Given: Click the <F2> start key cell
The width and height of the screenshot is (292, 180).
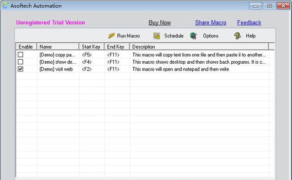Looking at the screenshot, I should pos(87,69).
